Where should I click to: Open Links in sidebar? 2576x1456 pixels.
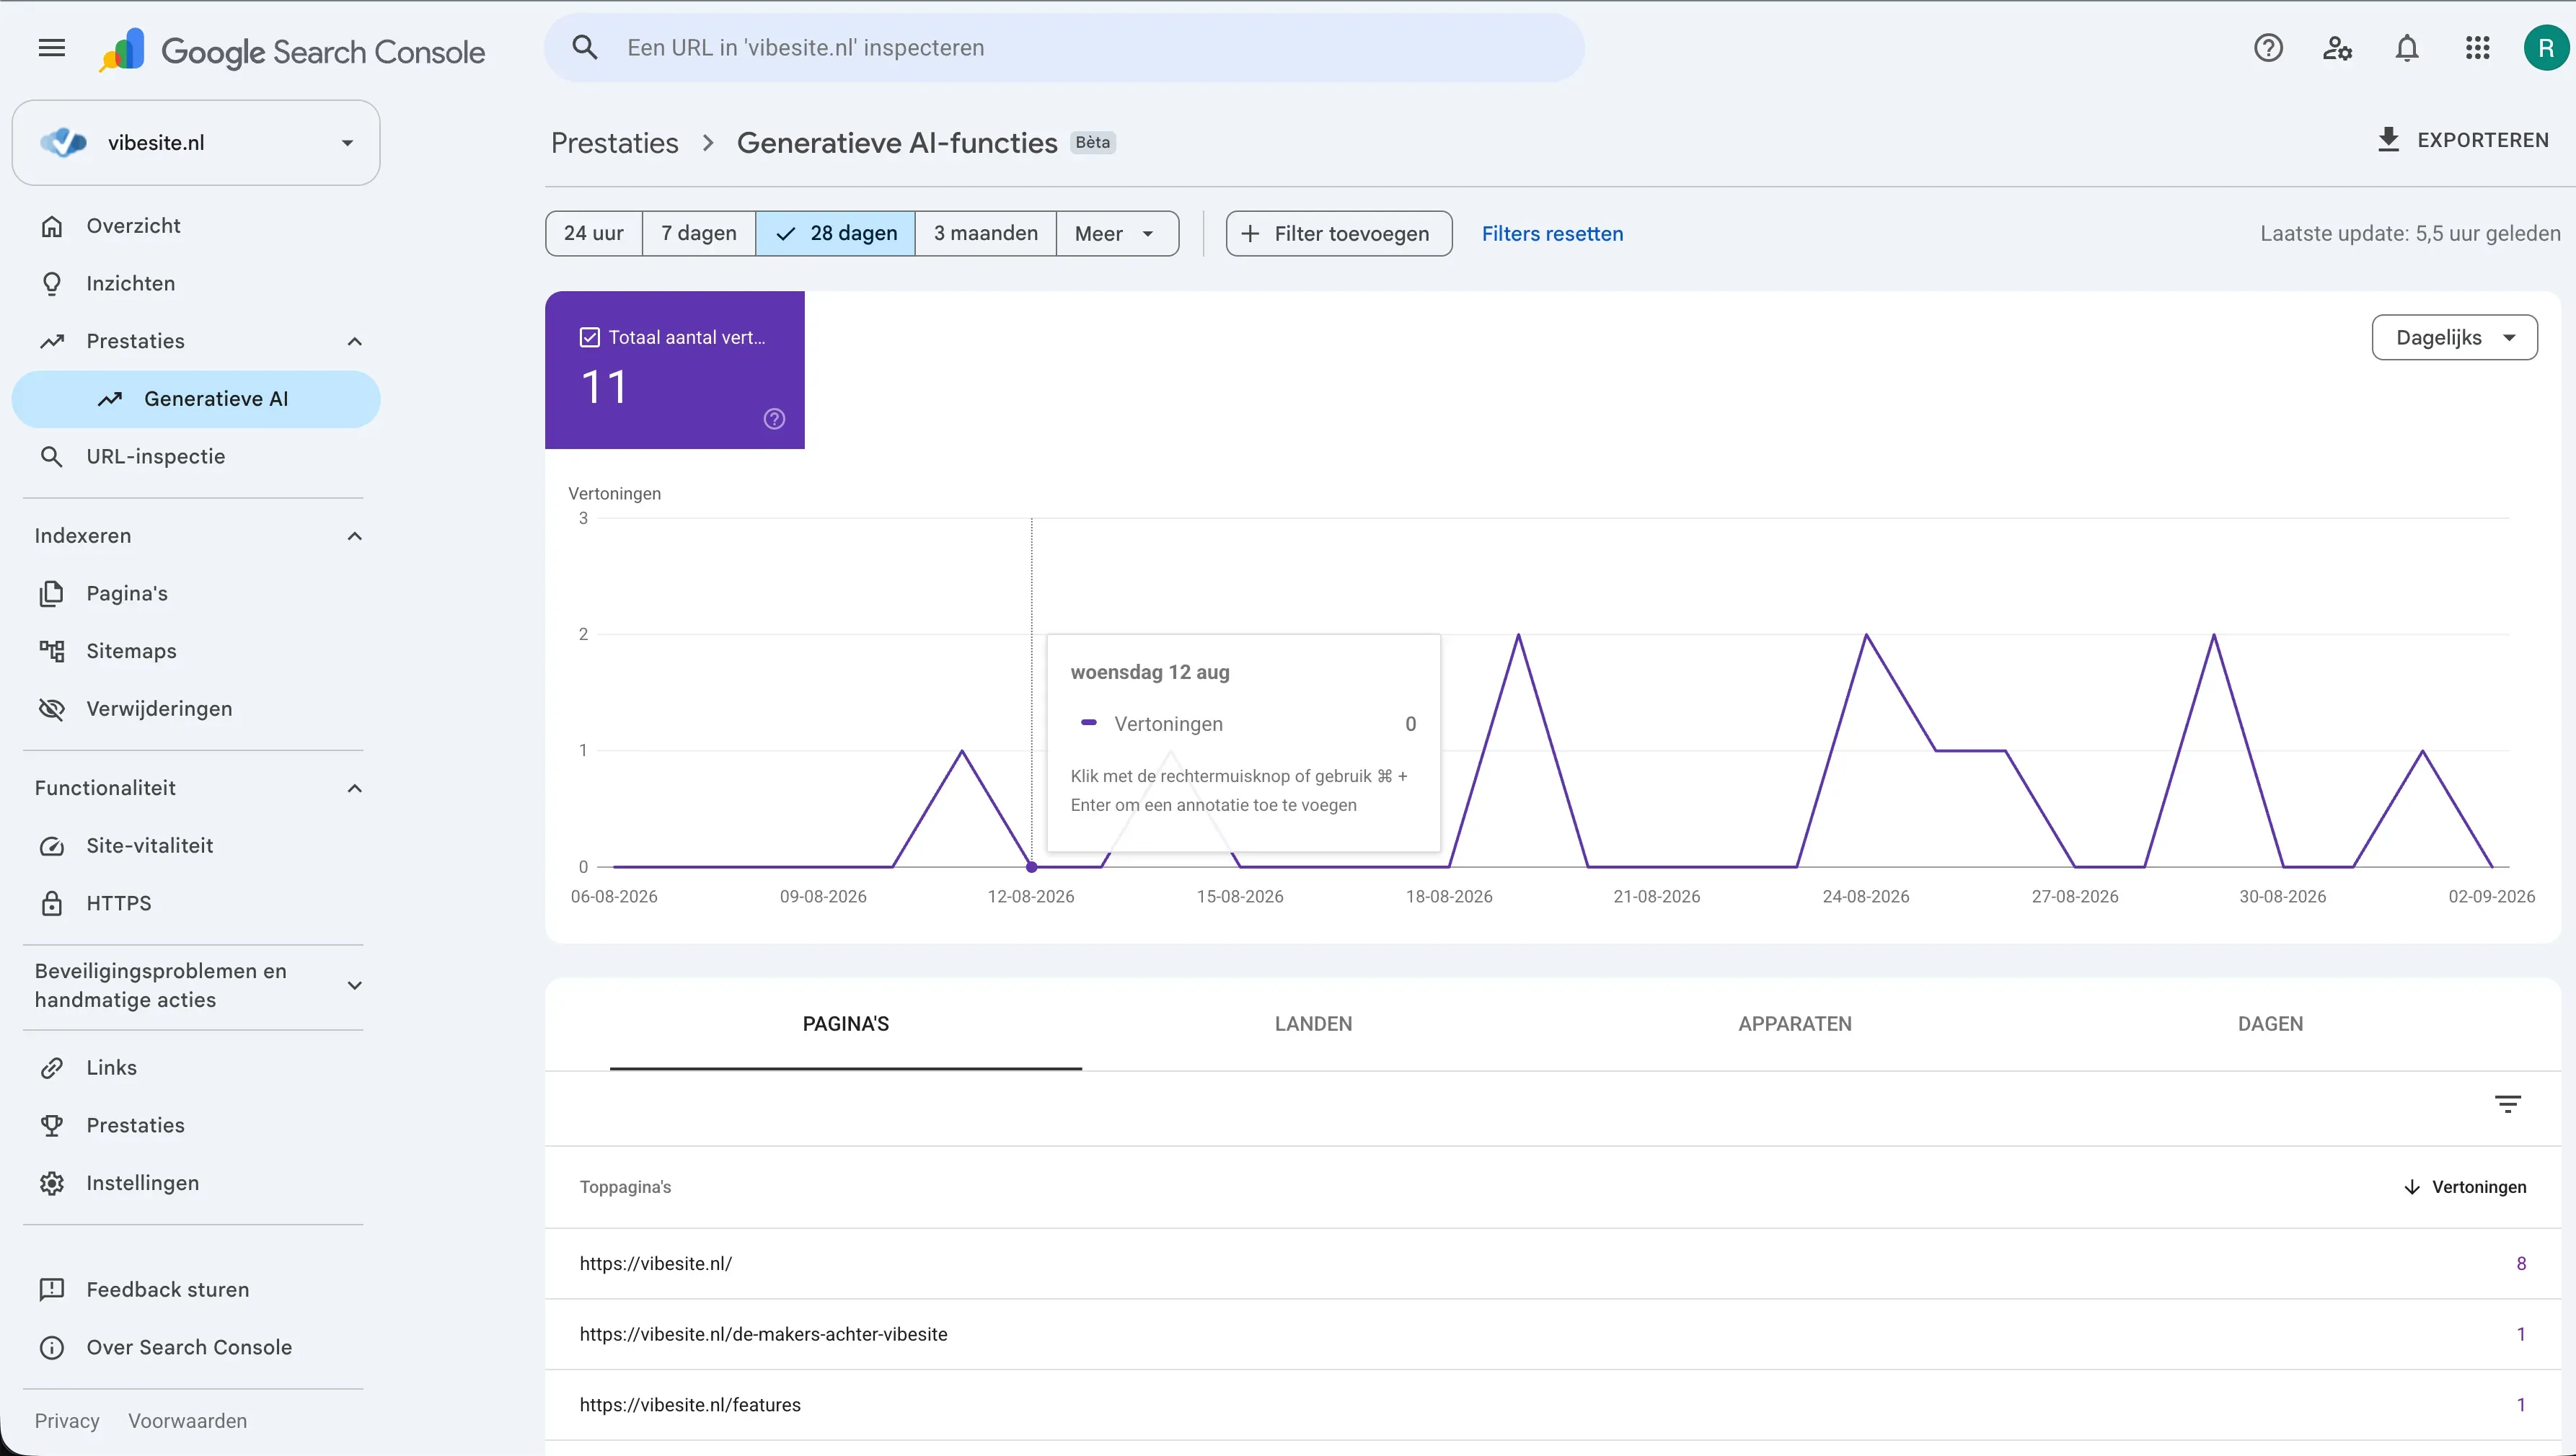[x=196, y=1068]
